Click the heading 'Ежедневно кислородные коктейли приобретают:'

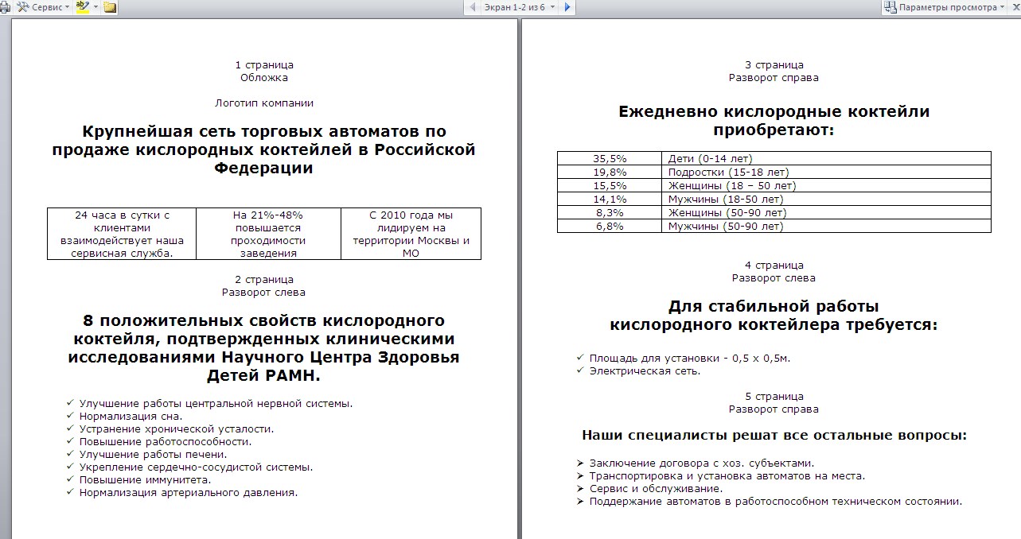coord(774,120)
